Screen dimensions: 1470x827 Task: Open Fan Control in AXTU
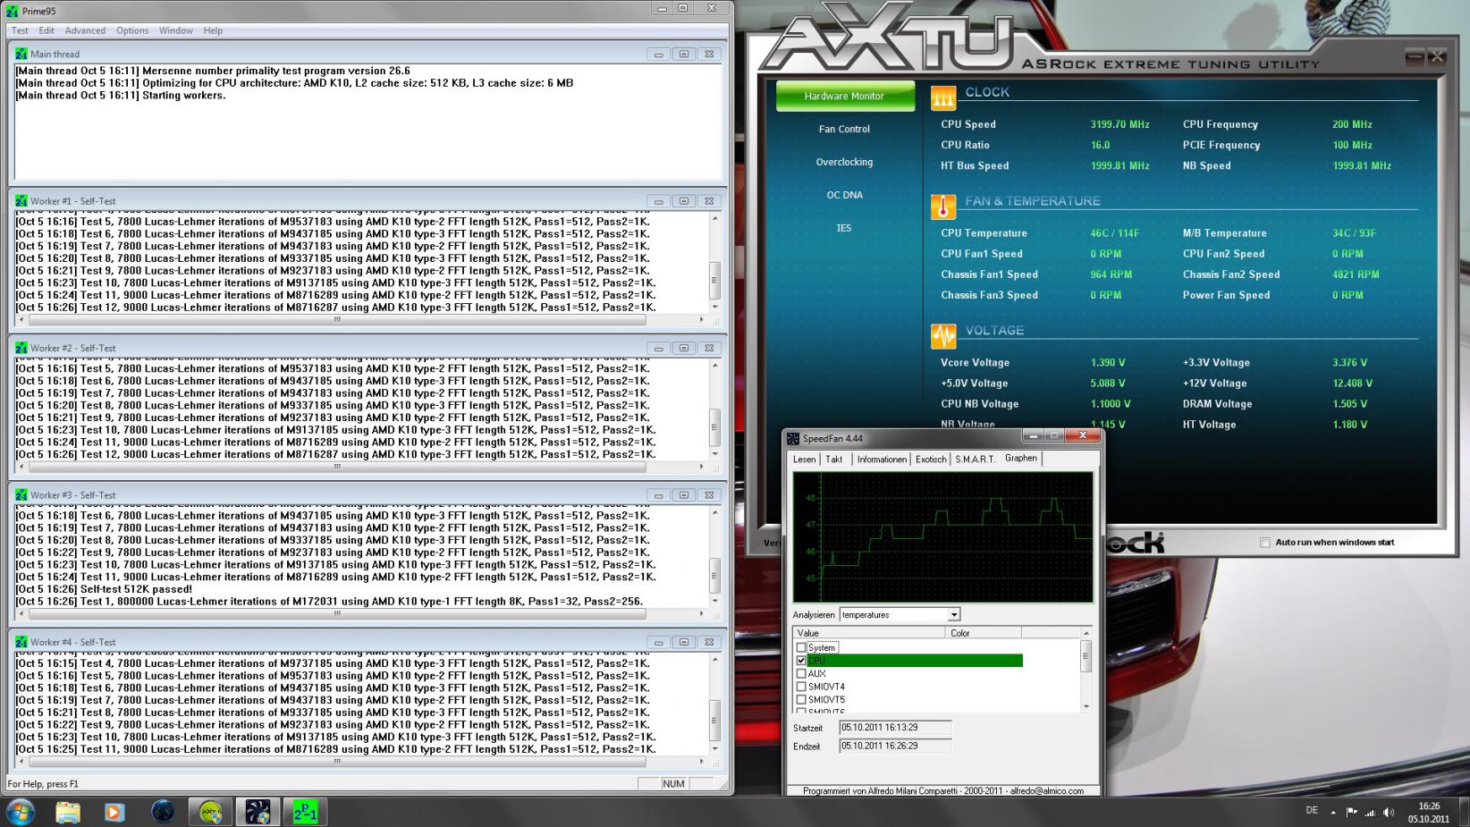coord(844,129)
